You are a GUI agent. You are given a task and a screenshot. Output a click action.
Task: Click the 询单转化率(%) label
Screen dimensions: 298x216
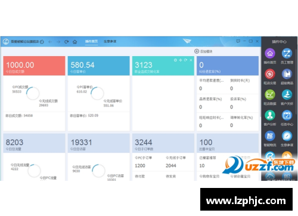pyautogui.click(x=241, y=118)
